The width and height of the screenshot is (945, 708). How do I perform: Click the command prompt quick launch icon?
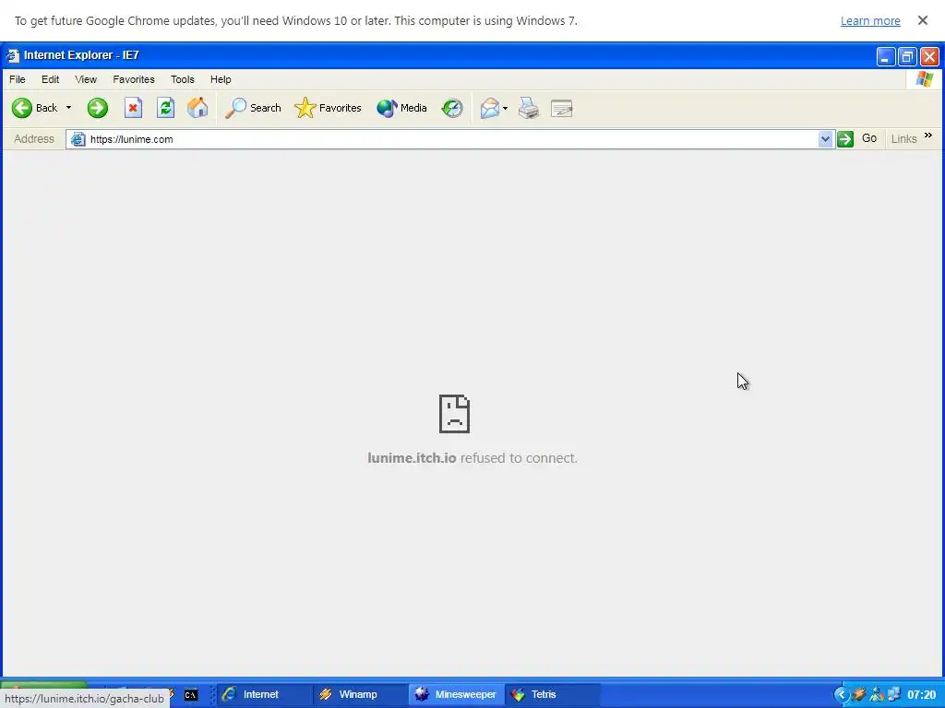click(191, 695)
